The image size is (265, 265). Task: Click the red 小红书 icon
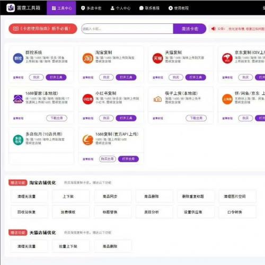coord(88,99)
